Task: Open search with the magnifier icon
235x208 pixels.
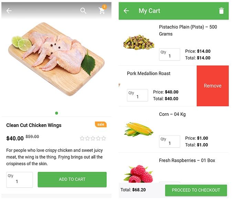Action: [x=83, y=11]
